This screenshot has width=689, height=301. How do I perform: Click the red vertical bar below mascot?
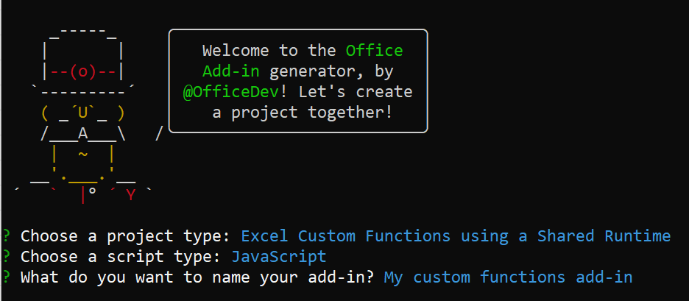(82, 196)
